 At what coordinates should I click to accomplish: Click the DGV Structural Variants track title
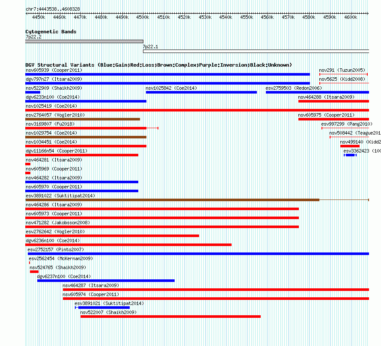pos(158,65)
